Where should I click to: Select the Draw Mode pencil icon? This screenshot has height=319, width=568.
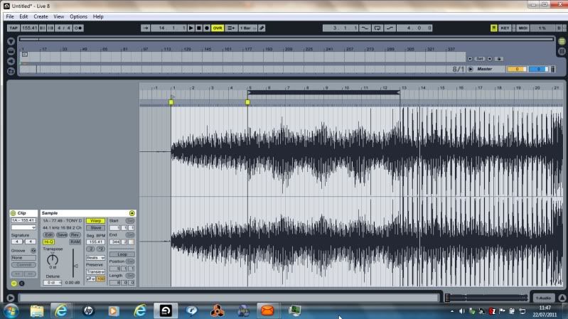click(262, 28)
